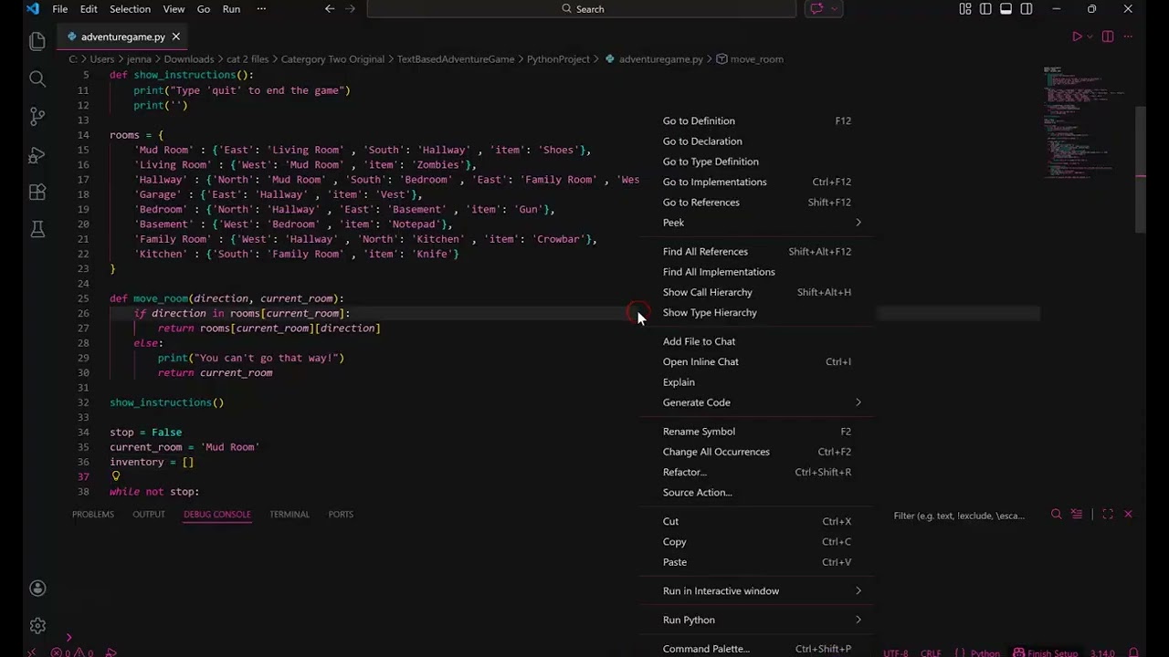This screenshot has width=1169, height=657.
Task: Expand the Peek submenu
Action: (757, 223)
